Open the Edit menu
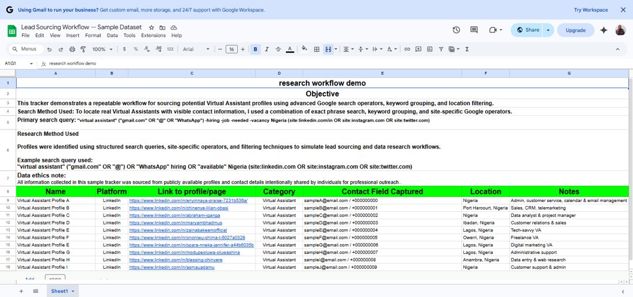This screenshot has width=633, height=297. click(40, 36)
